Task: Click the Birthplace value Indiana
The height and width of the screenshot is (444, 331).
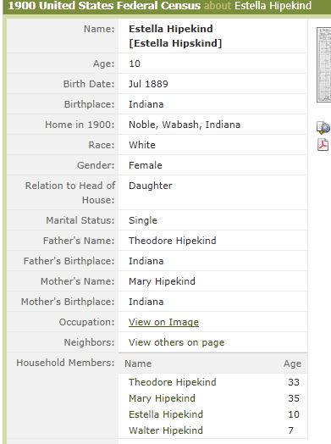Action: tap(146, 104)
